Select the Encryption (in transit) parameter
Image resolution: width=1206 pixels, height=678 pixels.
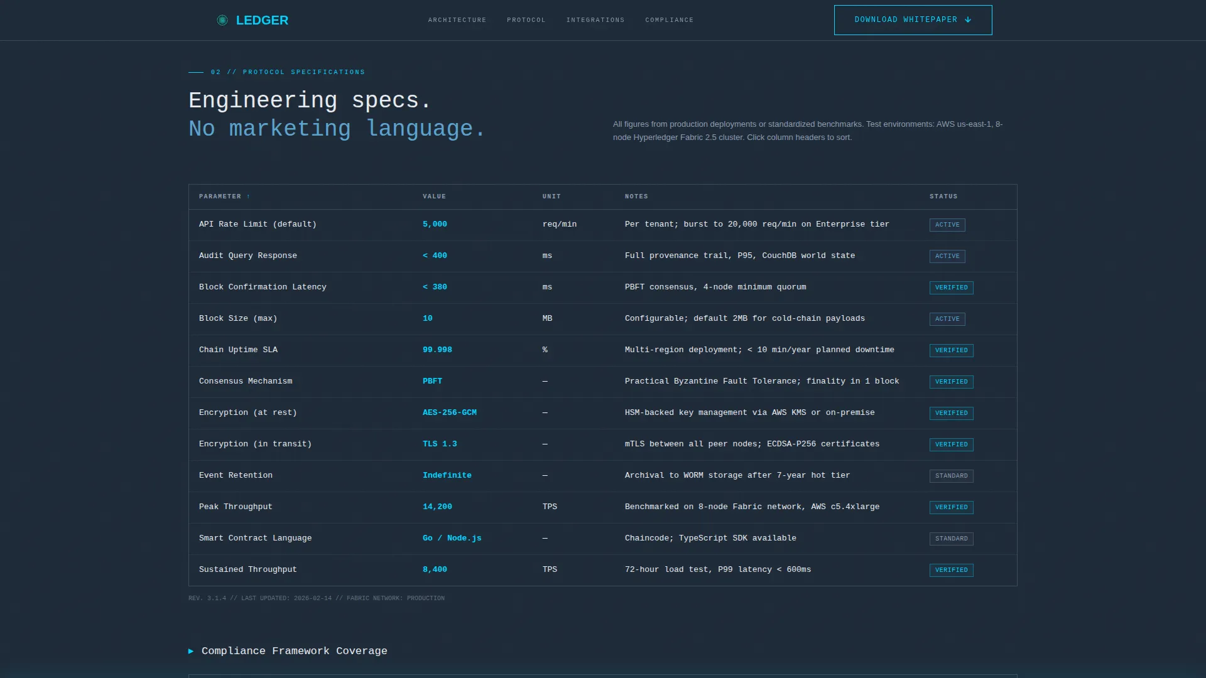255,444
